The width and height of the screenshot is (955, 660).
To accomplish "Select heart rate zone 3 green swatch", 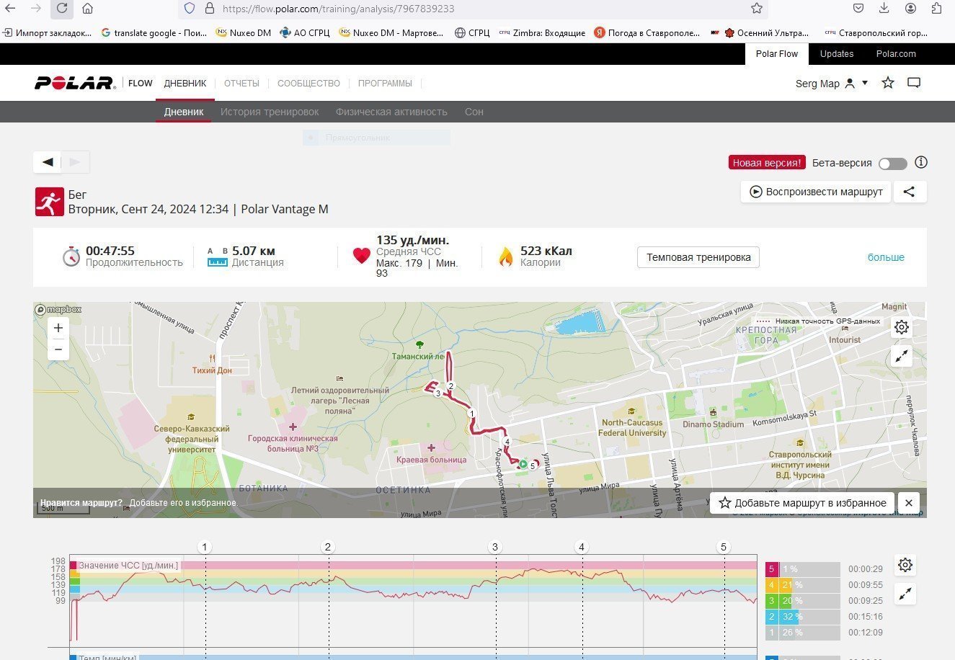I will pyautogui.click(x=772, y=601).
